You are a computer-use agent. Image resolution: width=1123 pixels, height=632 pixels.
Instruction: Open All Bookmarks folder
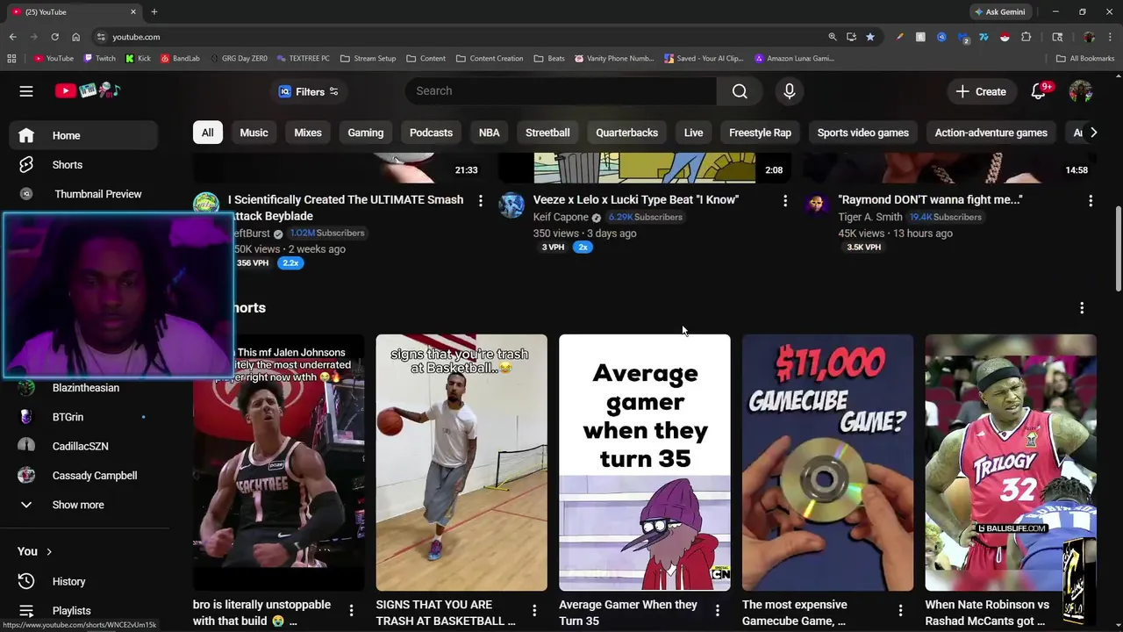coord(1085,59)
